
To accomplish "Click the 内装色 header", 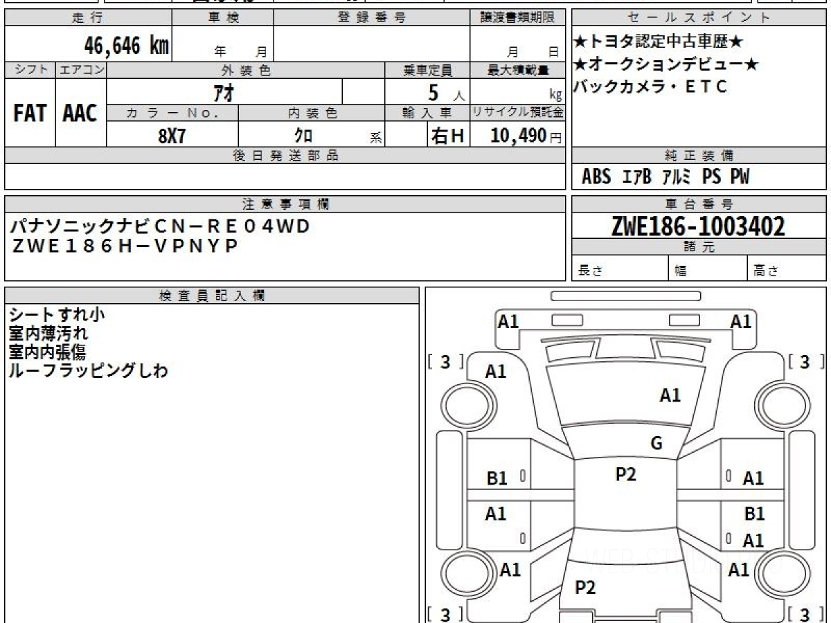I will click(312, 114).
